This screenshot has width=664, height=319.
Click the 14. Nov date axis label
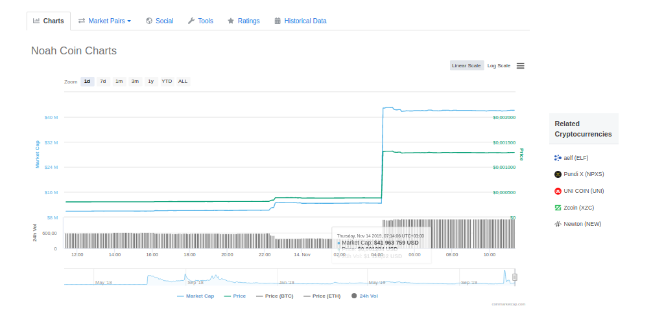(302, 255)
